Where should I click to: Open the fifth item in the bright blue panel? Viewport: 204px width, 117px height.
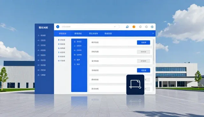(x=77, y=60)
